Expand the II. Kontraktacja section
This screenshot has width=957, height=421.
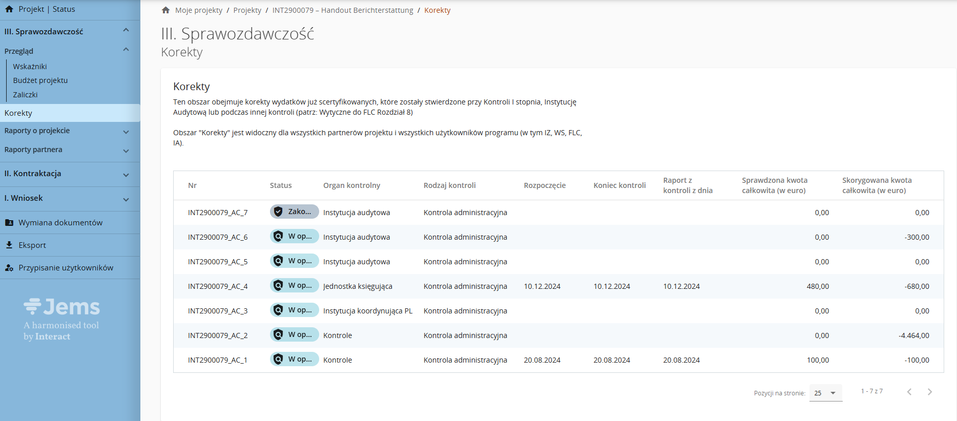[x=126, y=175]
